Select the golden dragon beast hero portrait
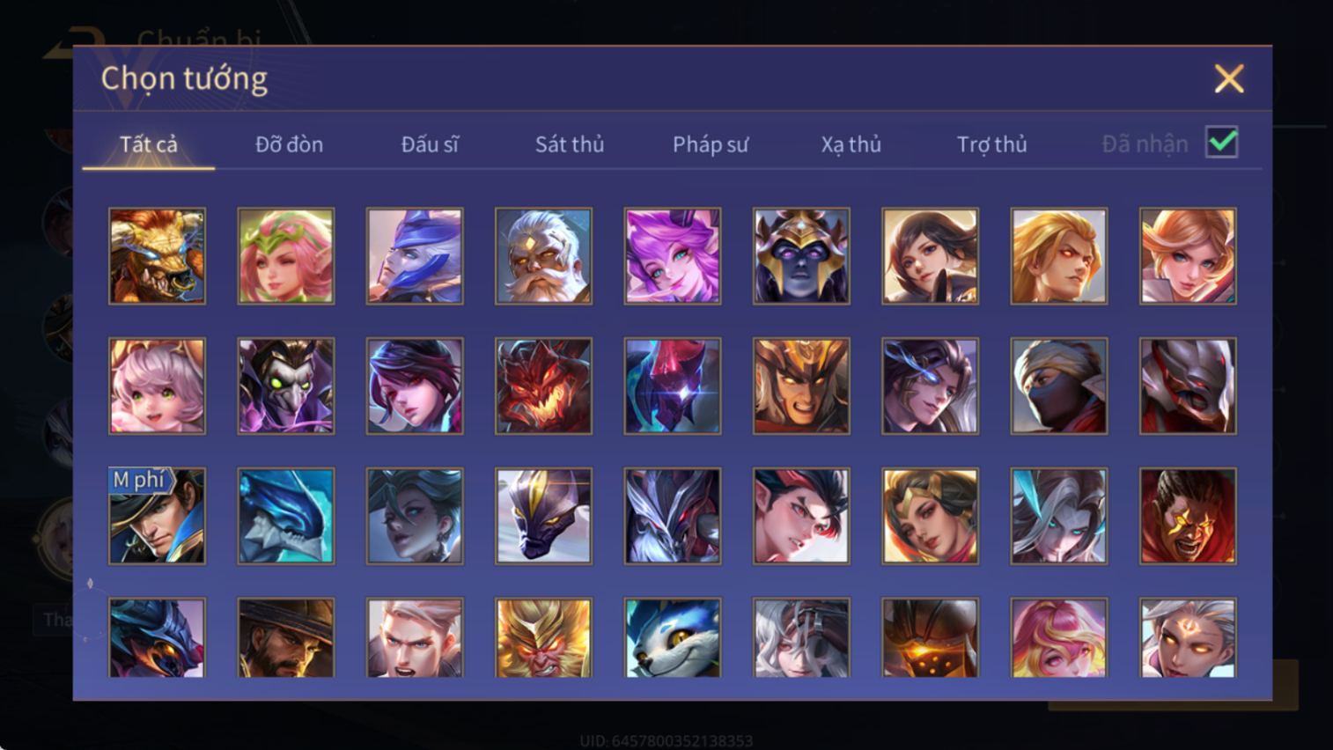 point(157,256)
